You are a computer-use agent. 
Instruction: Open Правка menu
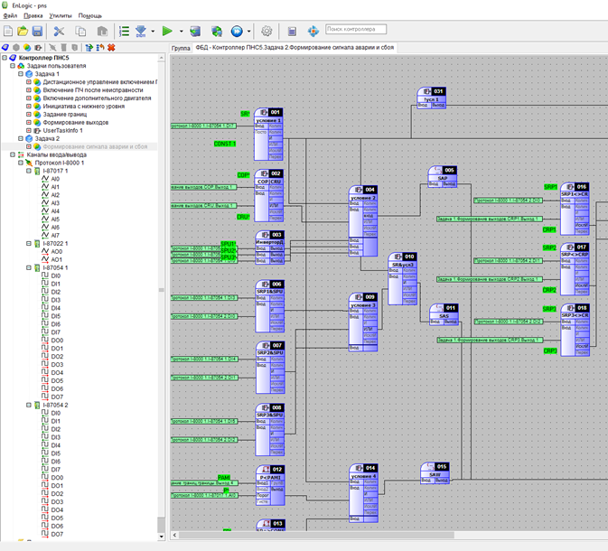pos(33,15)
